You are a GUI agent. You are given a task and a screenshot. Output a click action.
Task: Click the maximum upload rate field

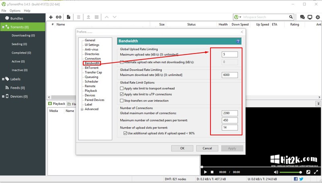pos(230,54)
